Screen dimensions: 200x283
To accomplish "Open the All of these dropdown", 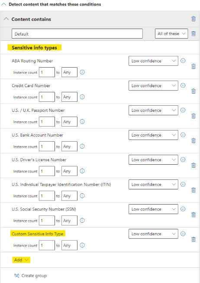I will 171,33.
